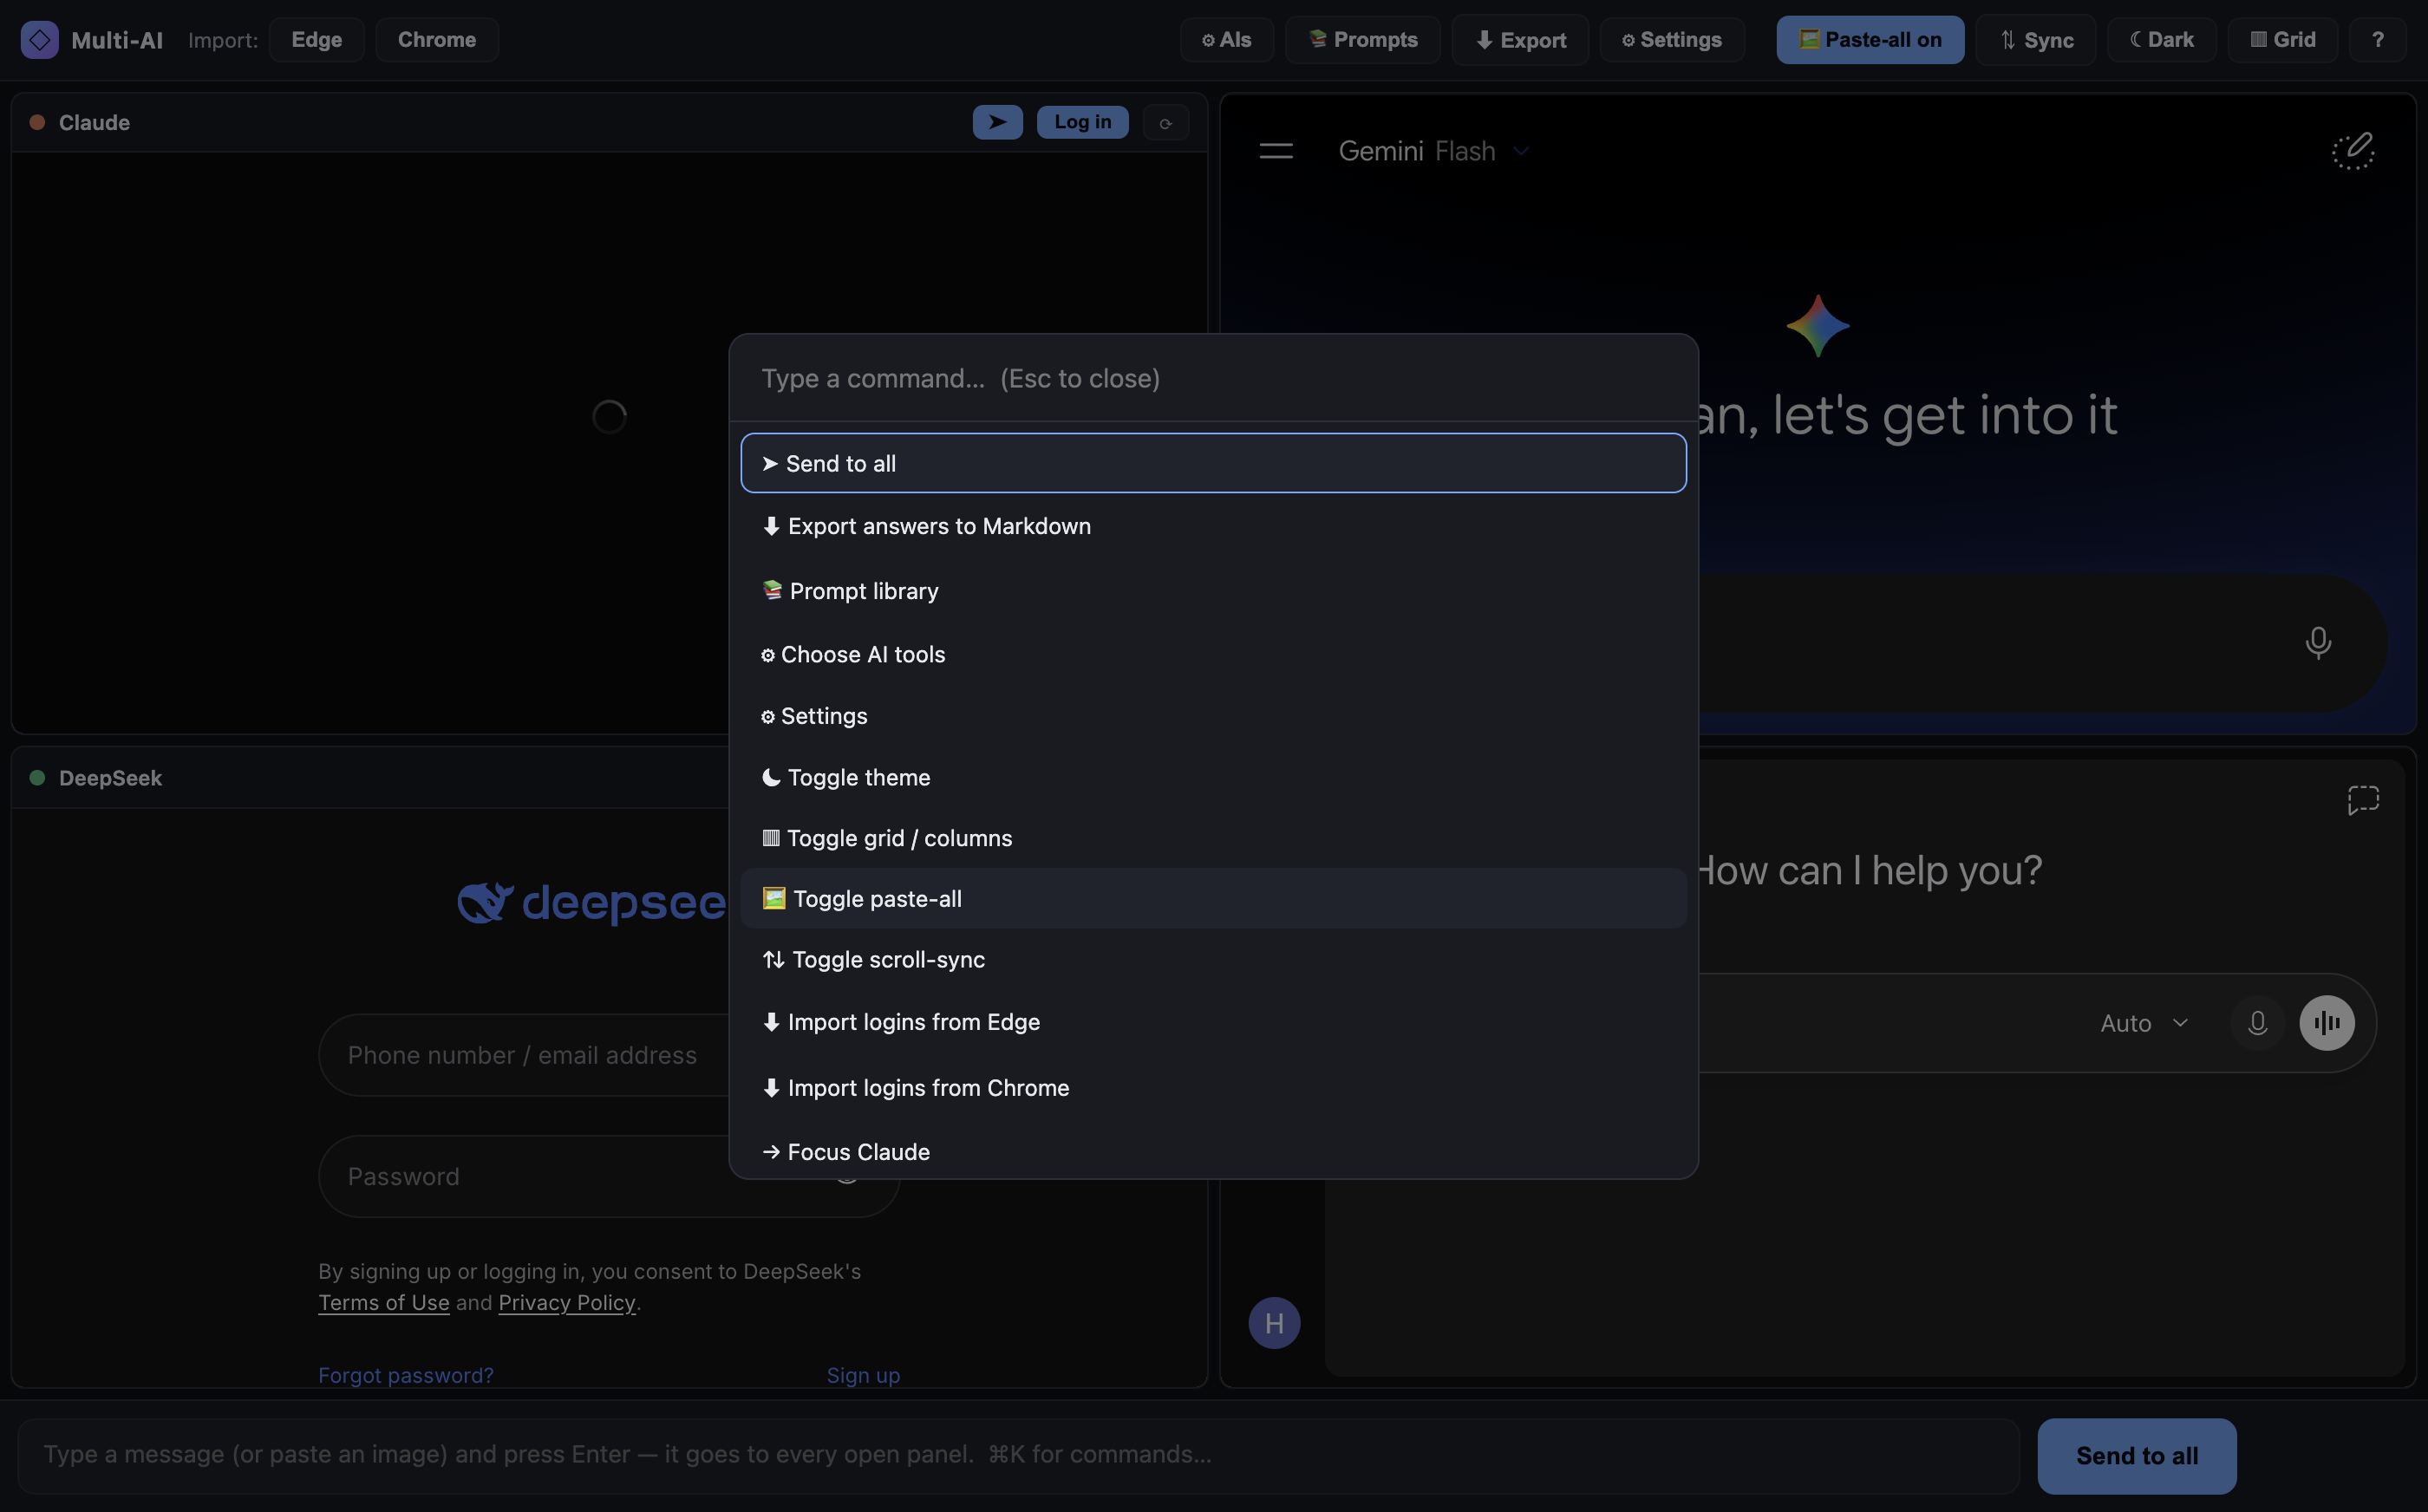Click Claude panel's reload icon
The width and height of the screenshot is (2428, 1512).
coord(1165,122)
